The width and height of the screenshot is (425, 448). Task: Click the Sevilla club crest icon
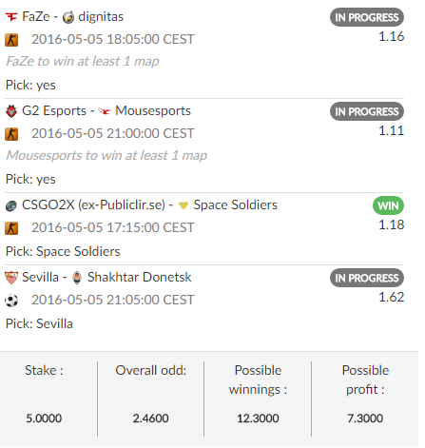click(11, 278)
